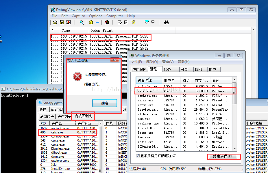The height and width of the screenshot is (173, 268).
Task: Select explorer.exe row in Task Manager
Action: (x=184, y=124)
